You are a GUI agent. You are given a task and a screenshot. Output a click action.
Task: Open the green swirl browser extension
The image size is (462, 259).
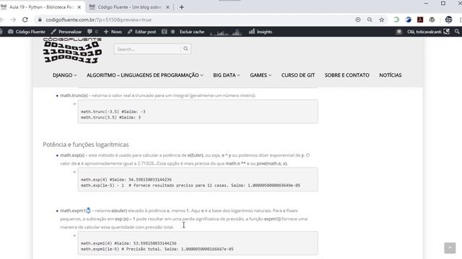[396, 19]
